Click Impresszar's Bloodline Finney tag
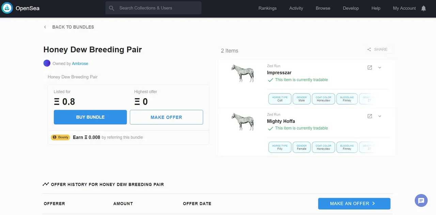Viewport: 436px width, 215px height. click(347, 99)
